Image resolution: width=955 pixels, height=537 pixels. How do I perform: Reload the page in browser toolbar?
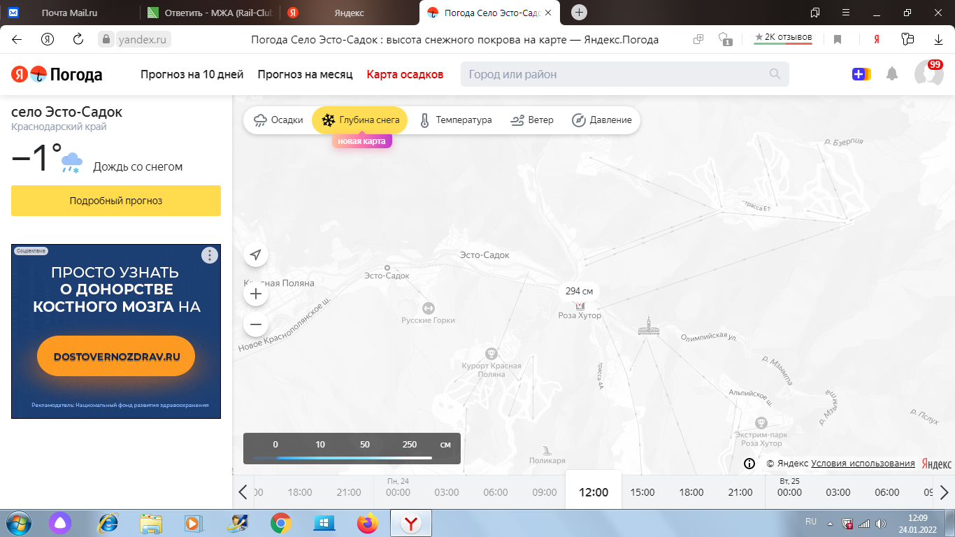[78, 40]
